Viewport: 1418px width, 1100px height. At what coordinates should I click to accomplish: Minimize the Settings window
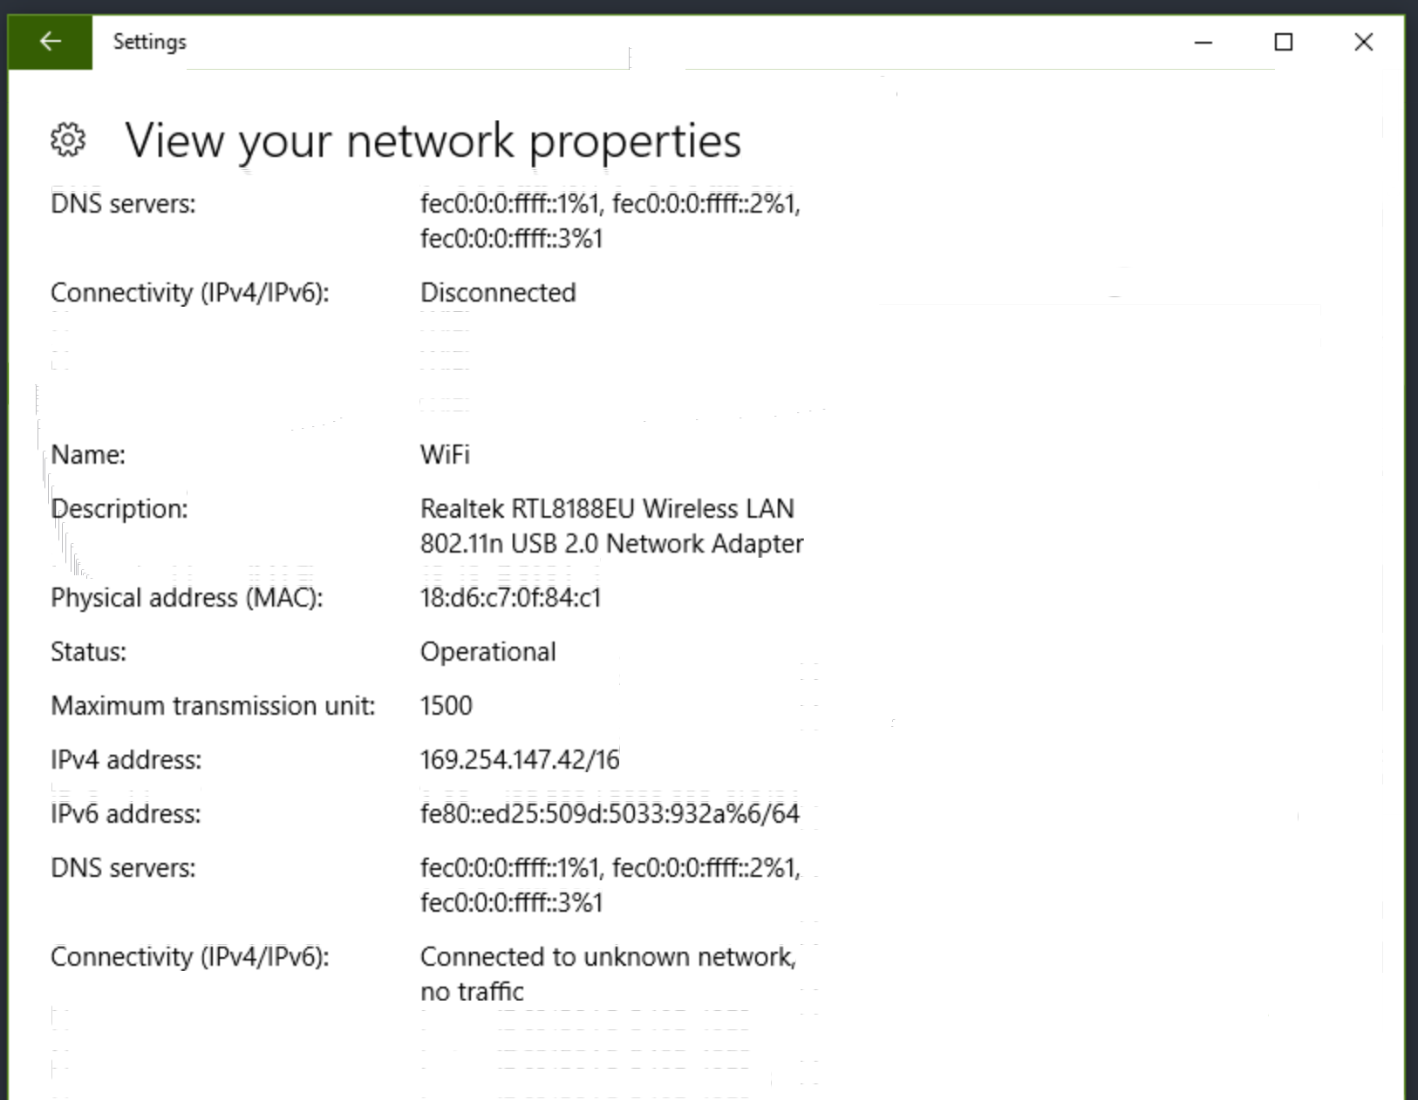pos(1203,41)
